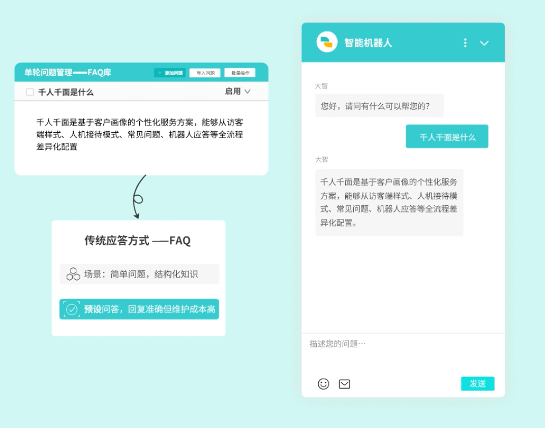The width and height of the screenshot is (545, 428).
Task: Click the checkmark icon next to 预设问答
Action: [72, 309]
